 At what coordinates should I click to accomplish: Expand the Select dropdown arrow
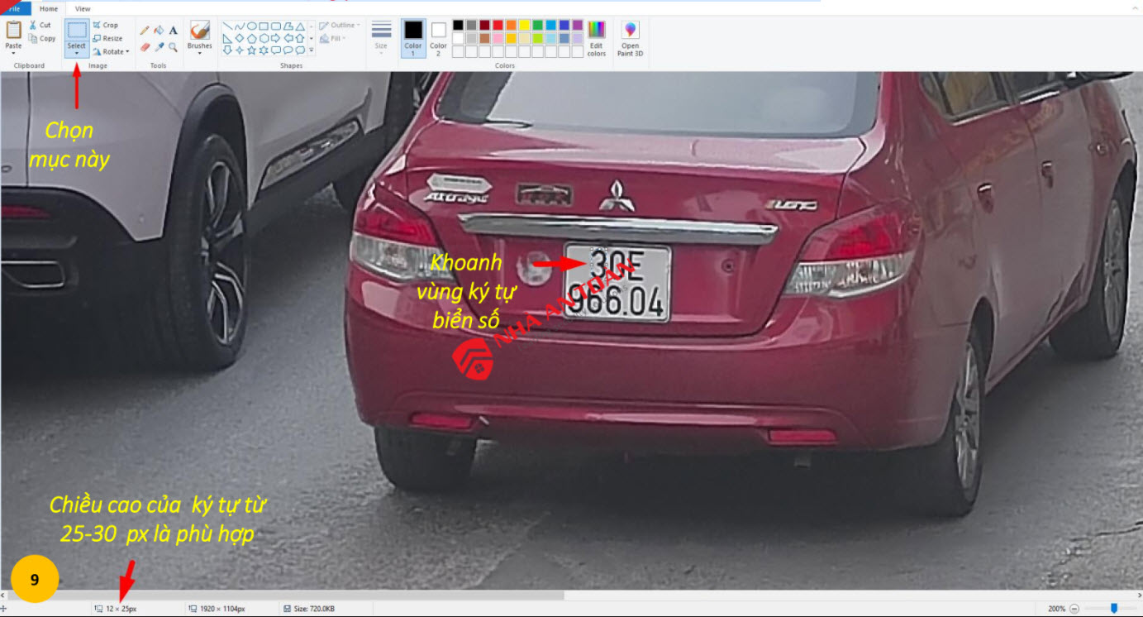click(77, 54)
